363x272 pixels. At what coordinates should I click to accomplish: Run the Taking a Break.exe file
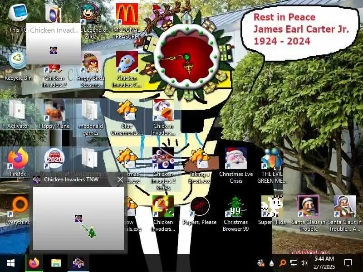pyautogui.click(x=200, y=165)
